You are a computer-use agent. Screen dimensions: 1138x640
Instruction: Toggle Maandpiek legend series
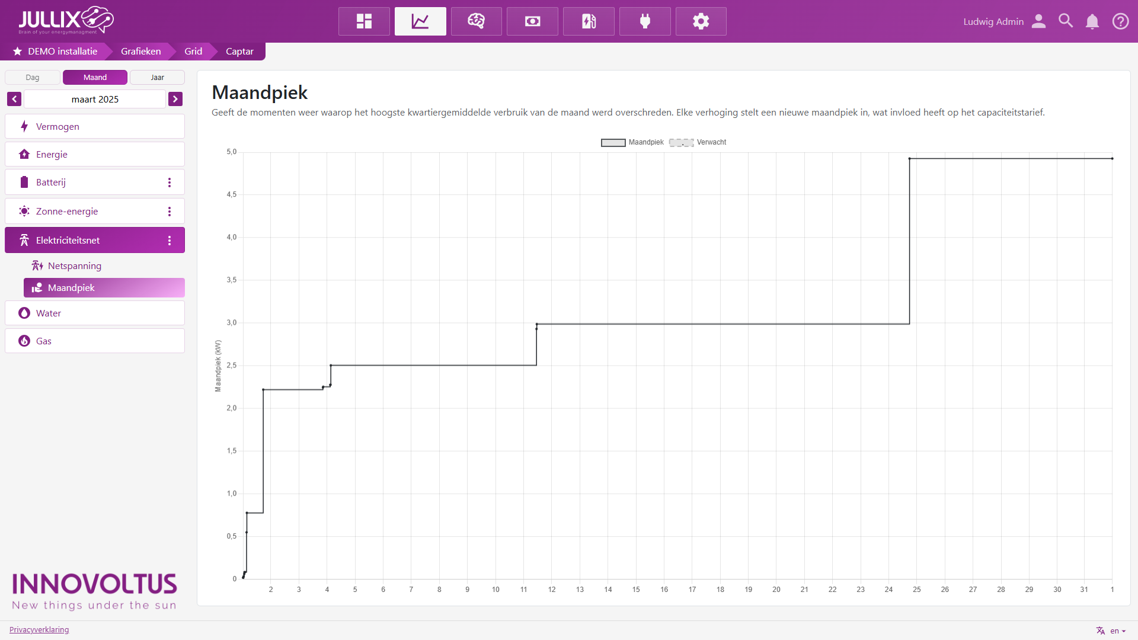click(x=632, y=142)
